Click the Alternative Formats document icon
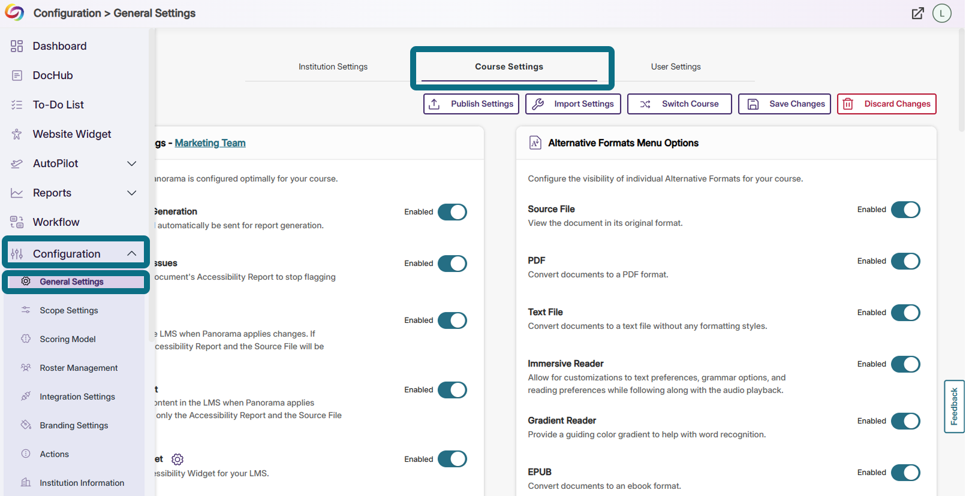Screen dimensions: 966x496 coord(535,143)
